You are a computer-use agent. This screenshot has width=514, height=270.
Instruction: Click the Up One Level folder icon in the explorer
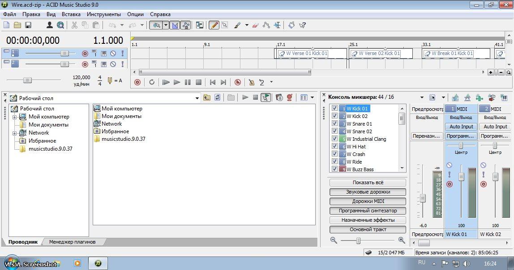click(x=207, y=97)
